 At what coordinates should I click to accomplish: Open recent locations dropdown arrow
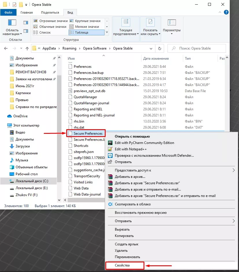click(21, 48)
